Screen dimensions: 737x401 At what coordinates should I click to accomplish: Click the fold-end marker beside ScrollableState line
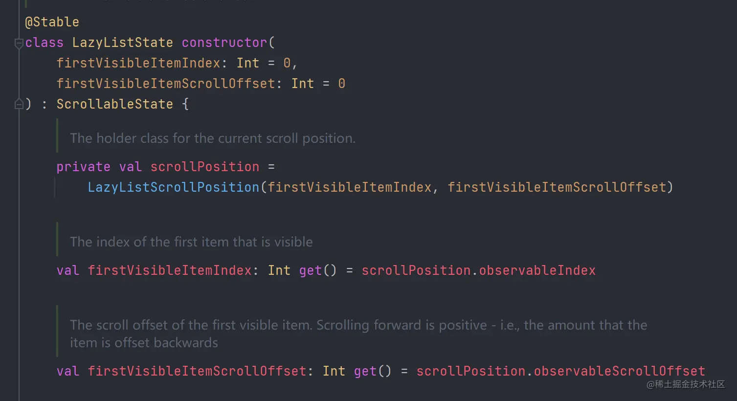[19, 104]
